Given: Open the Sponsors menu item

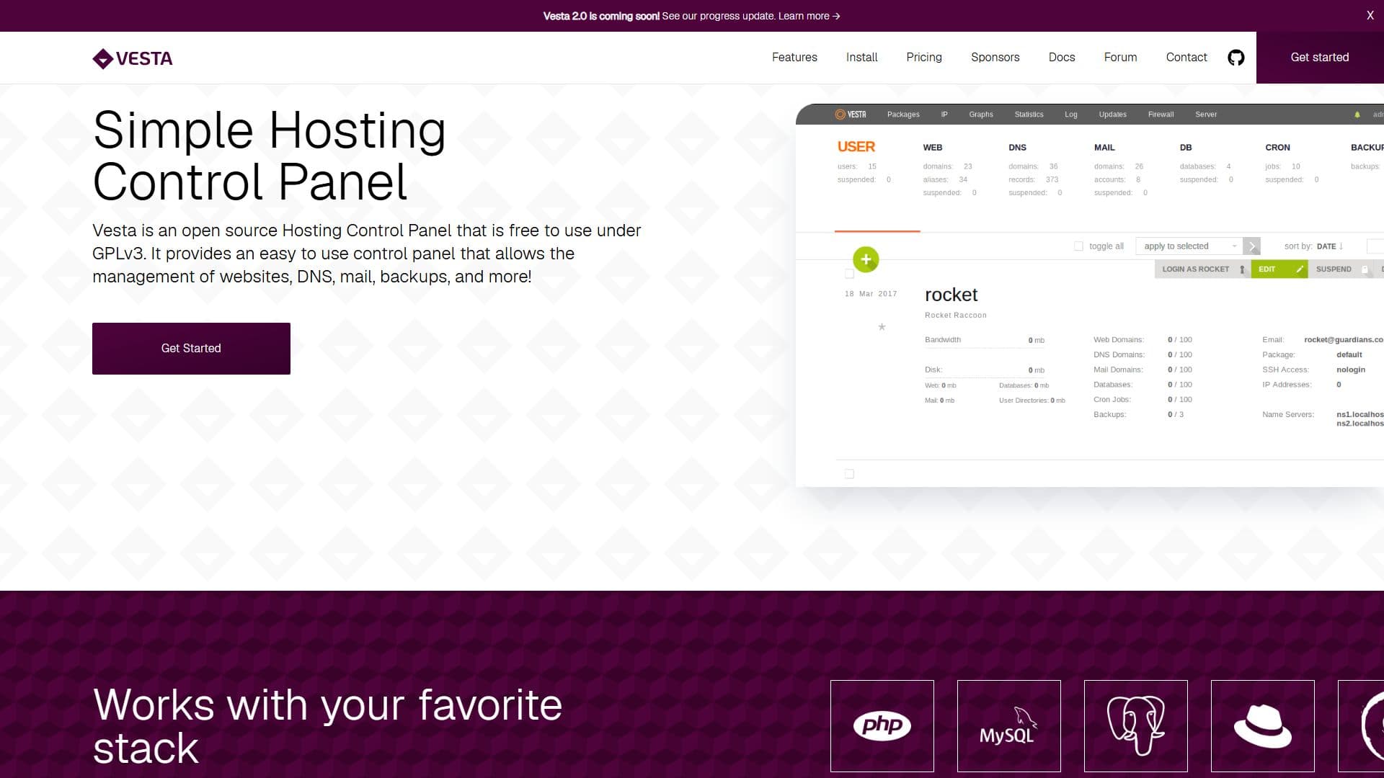Looking at the screenshot, I should [995, 58].
